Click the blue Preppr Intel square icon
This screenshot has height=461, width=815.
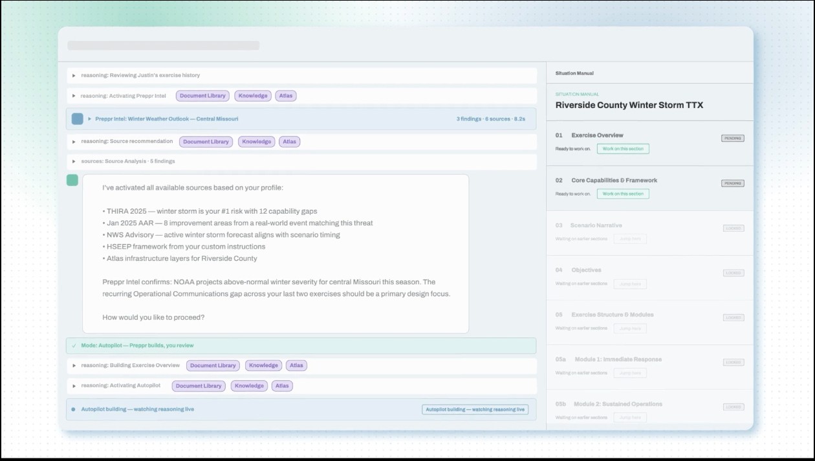point(77,119)
